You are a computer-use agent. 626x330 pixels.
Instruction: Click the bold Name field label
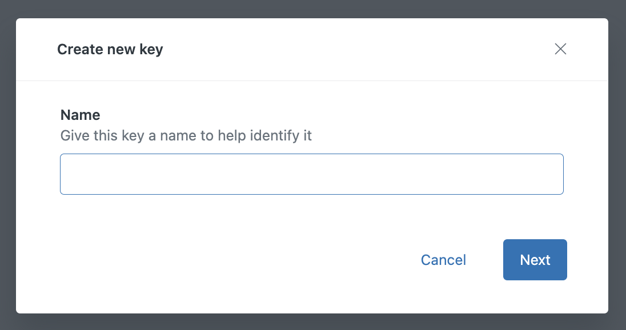click(81, 115)
